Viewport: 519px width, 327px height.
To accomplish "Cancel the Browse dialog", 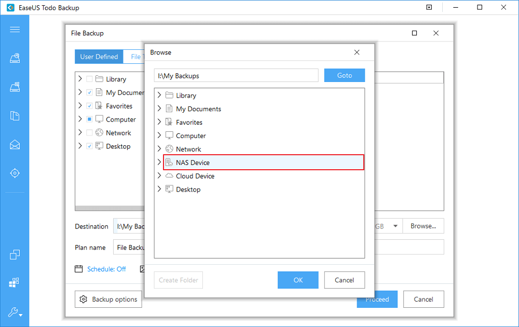I will coord(344,280).
